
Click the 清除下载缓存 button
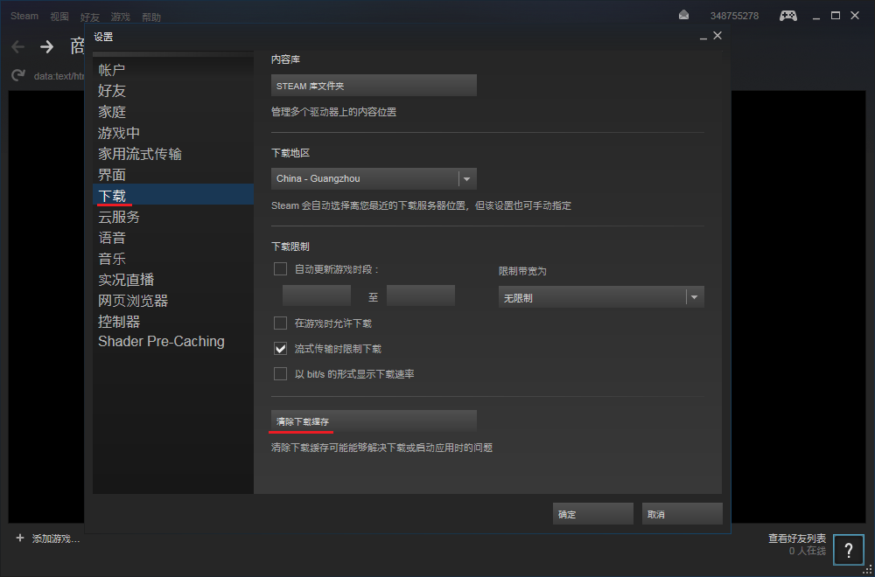pyautogui.click(x=374, y=421)
